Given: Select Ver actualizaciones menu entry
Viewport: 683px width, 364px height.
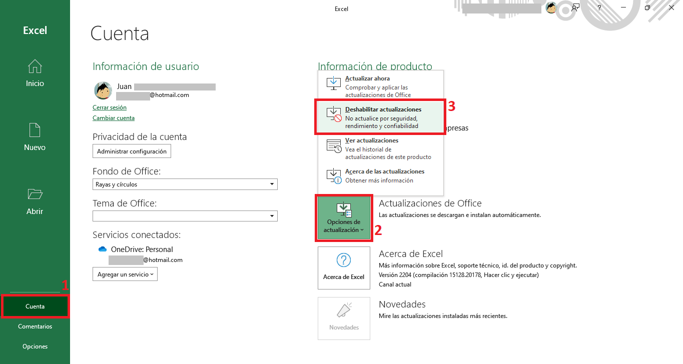Looking at the screenshot, I should pos(380,148).
